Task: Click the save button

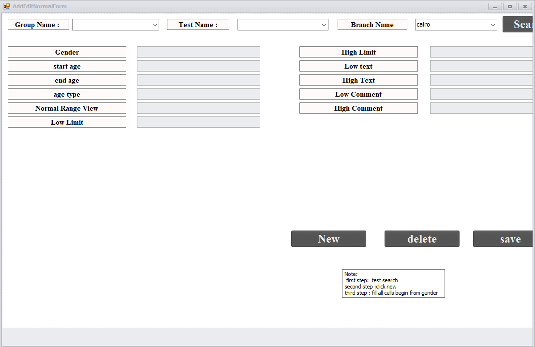Action: tap(503, 239)
